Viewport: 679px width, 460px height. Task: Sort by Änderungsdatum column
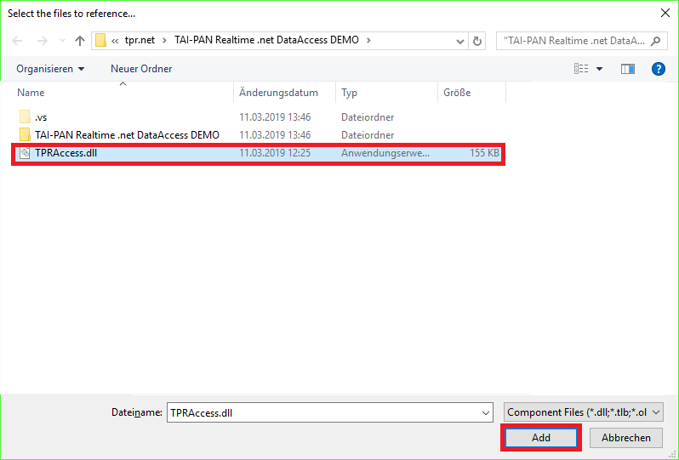click(284, 93)
